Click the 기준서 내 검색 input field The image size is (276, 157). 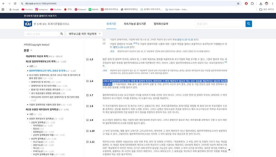[x=42, y=34]
